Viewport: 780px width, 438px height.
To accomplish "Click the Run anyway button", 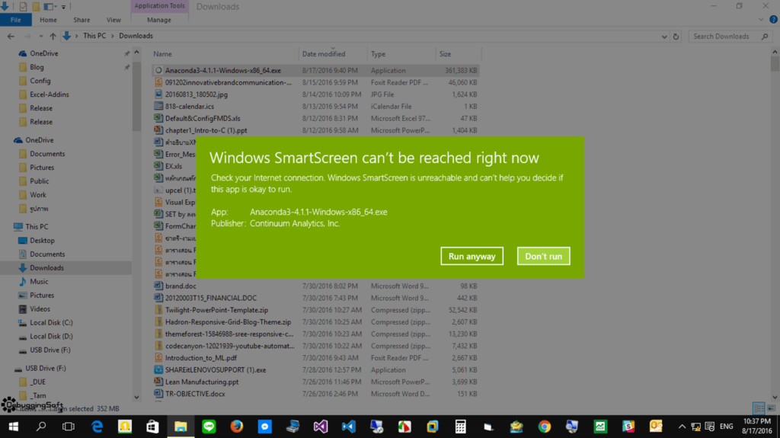I will click(472, 257).
